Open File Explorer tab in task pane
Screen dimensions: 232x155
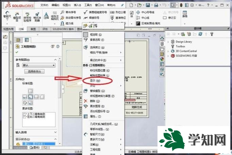(x=162, y=49)
